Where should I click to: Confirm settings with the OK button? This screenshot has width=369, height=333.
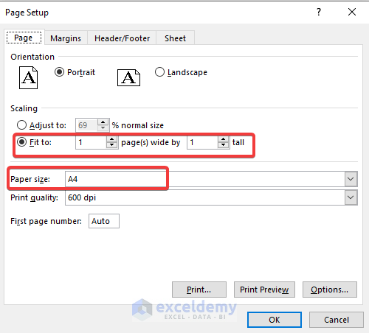[275, 320]
